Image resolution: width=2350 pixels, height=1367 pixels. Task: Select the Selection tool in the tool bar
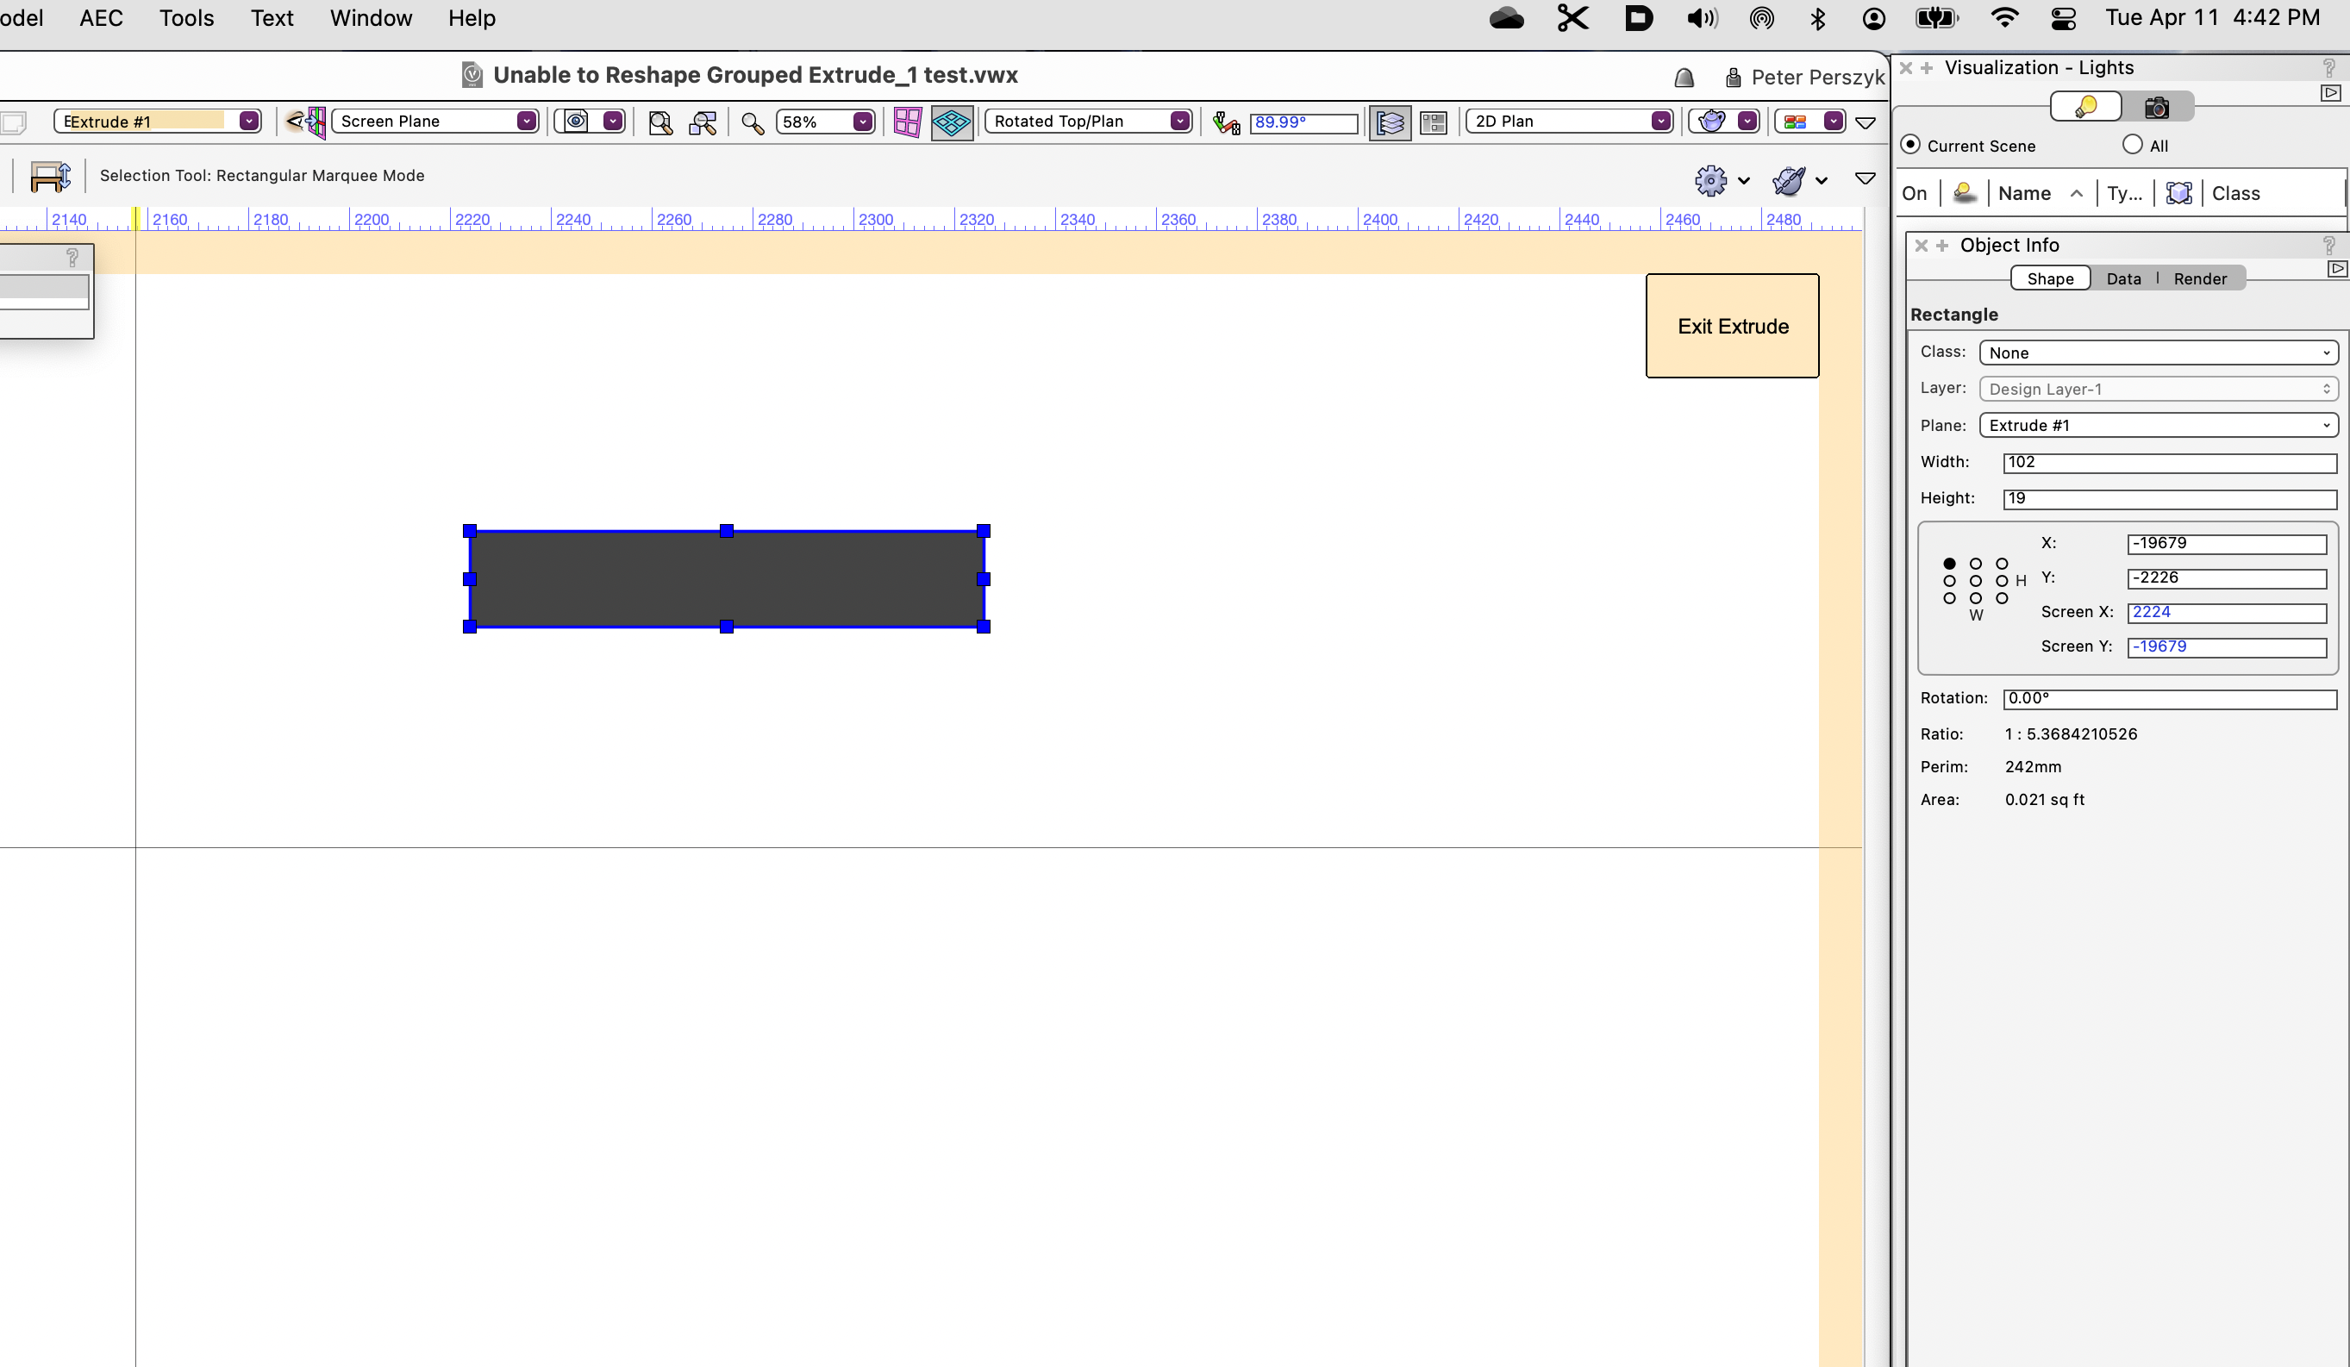click(50, 176)
